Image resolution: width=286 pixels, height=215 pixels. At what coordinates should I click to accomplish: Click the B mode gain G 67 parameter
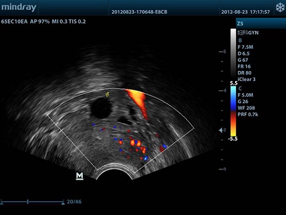(x=243, y=60)
